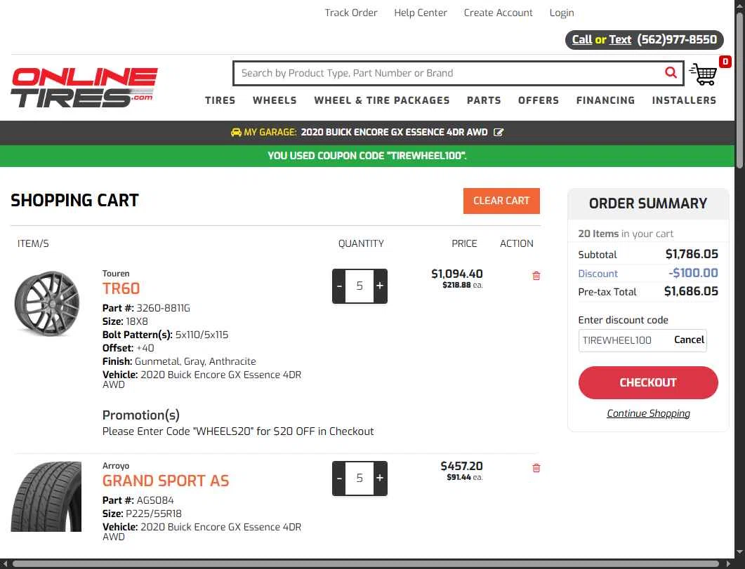Open the Help Center link
This screenshot has height=569, width=745.
coord(421,13)
